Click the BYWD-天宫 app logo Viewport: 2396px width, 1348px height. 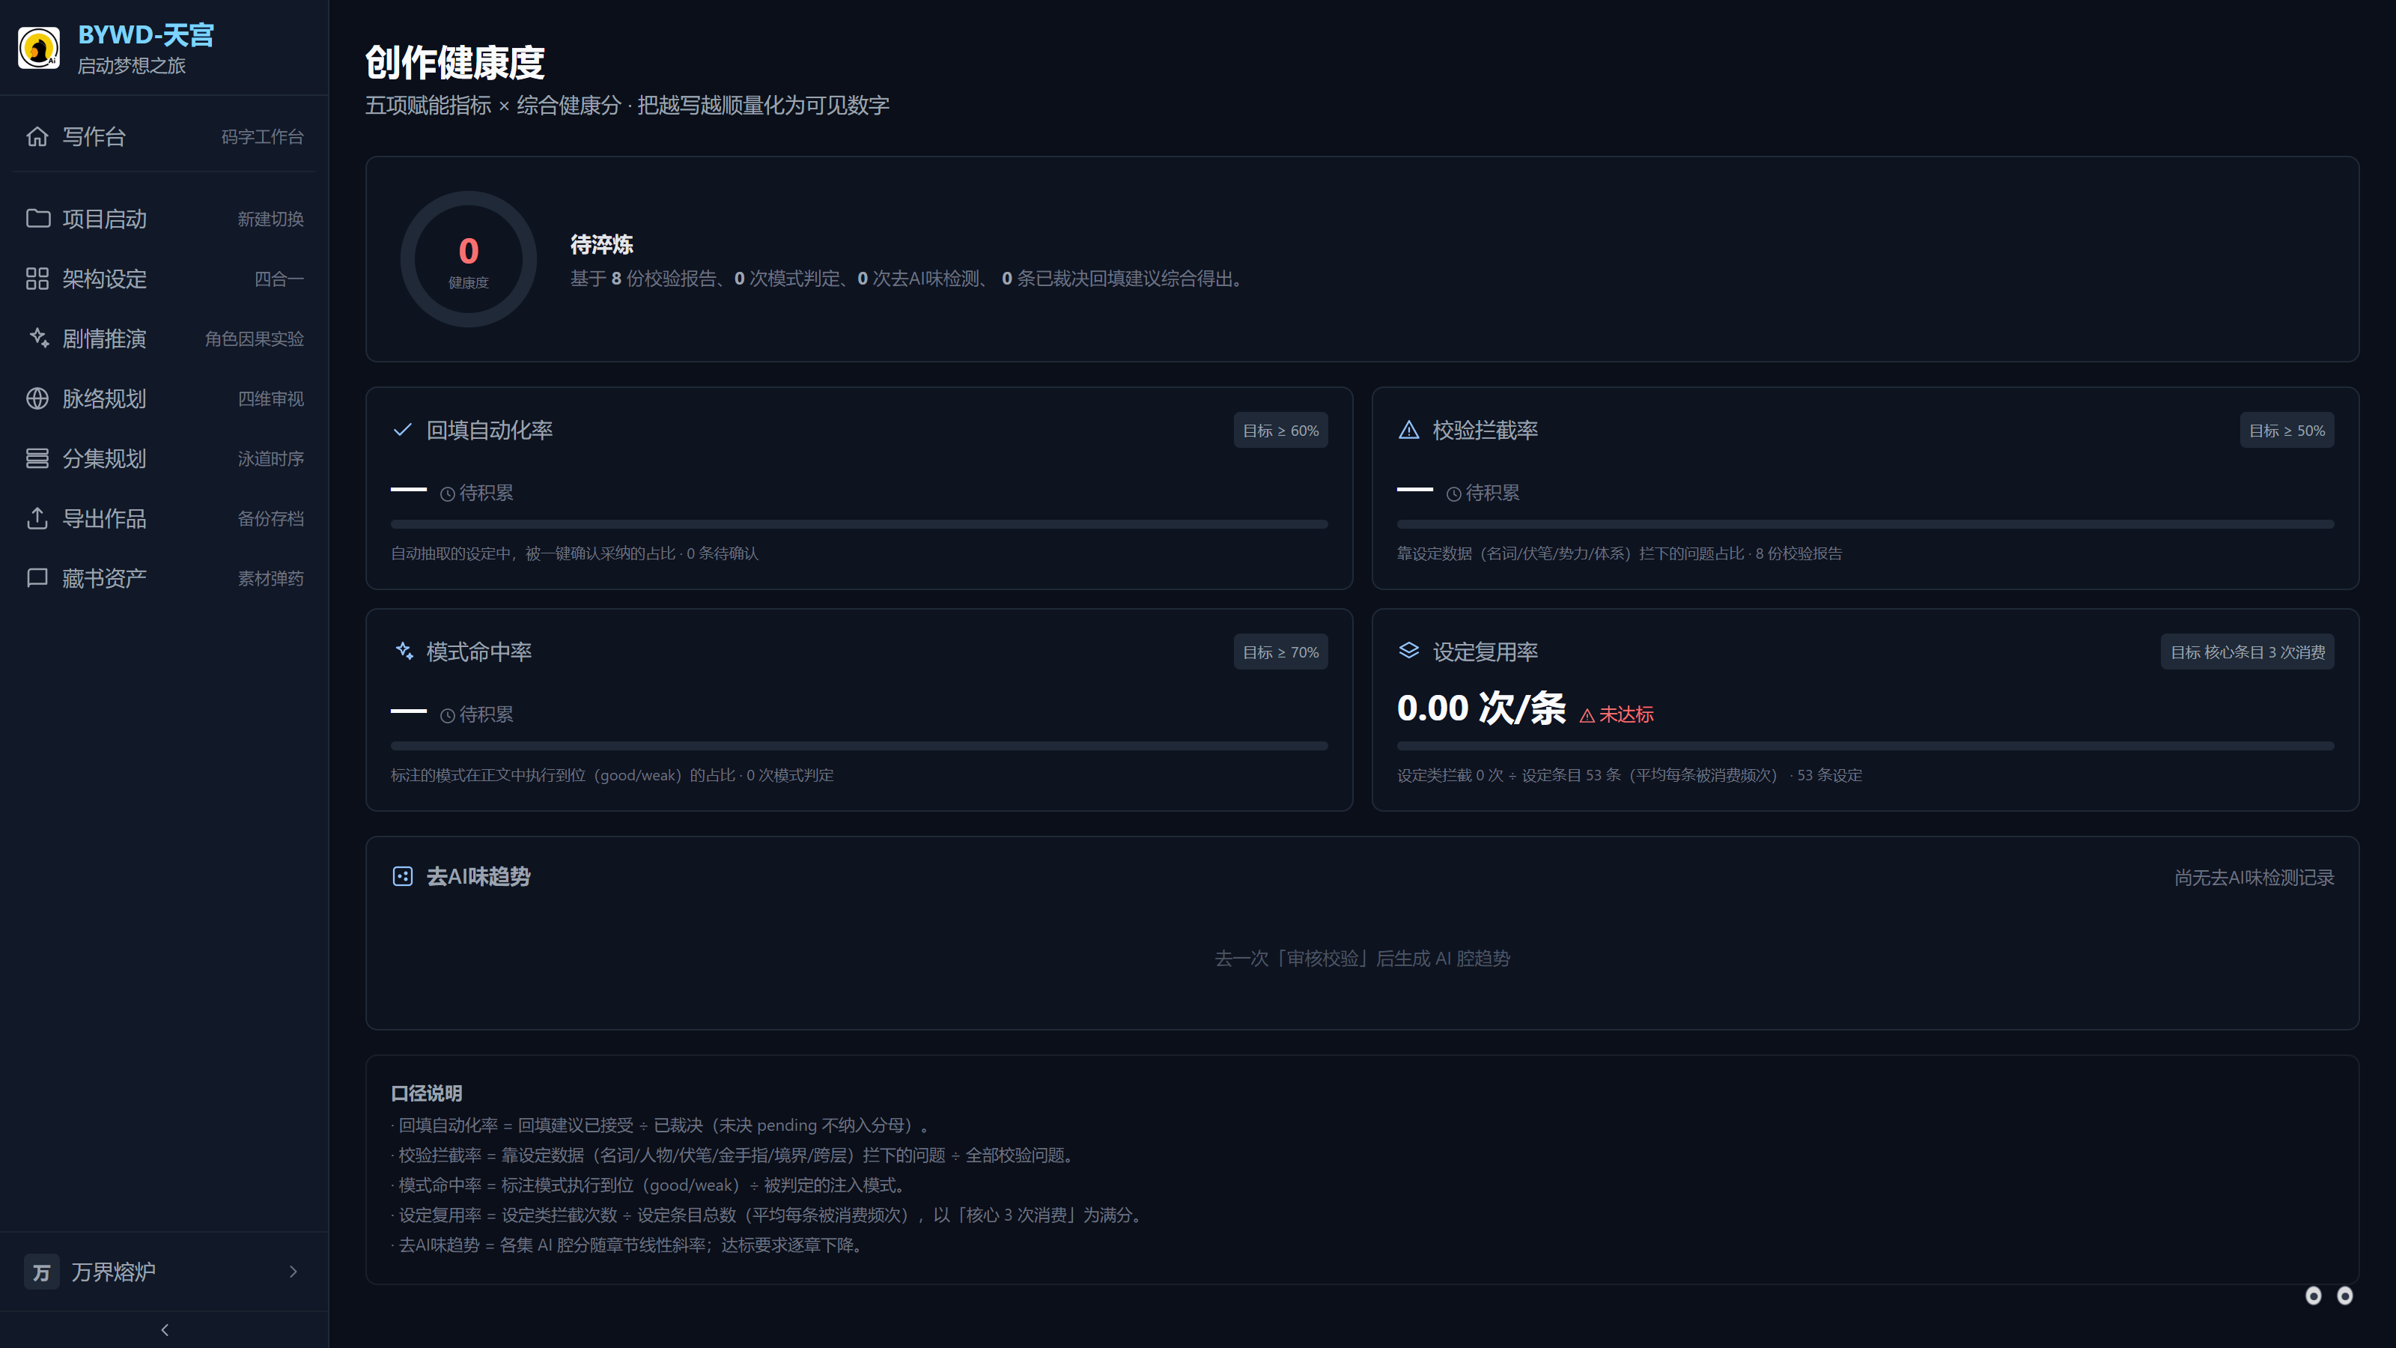coord(39,49)
